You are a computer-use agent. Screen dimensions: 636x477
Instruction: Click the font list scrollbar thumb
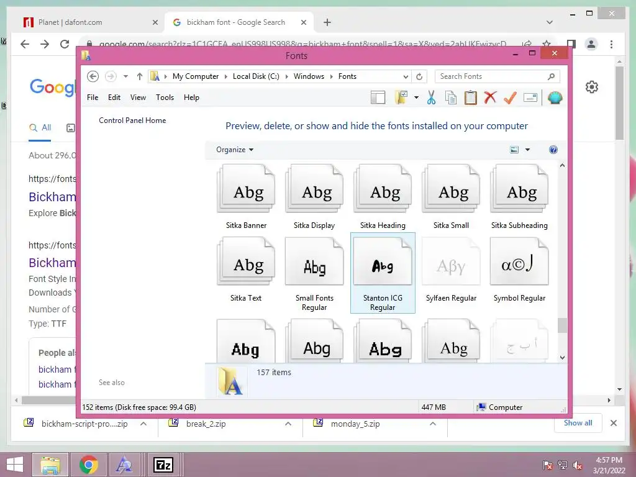(x=562, y=325)
